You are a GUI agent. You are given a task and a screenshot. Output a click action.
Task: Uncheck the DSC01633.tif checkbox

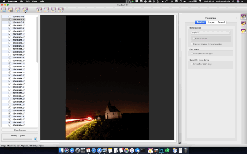[x=10, y=63]
